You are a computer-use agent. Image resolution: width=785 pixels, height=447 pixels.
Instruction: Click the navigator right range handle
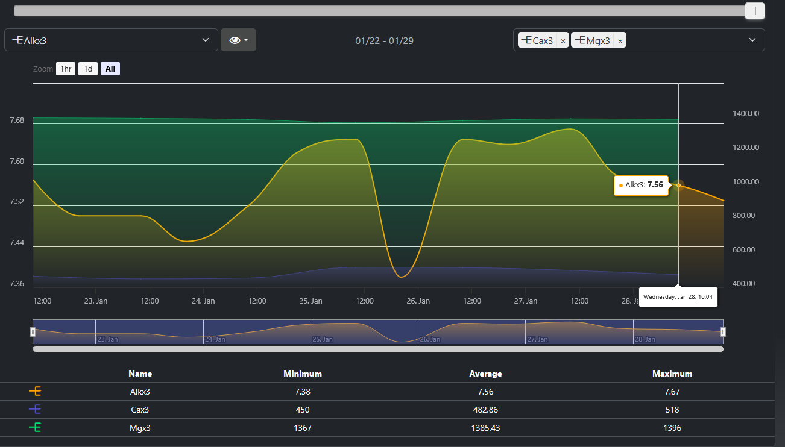[x=724, y=331]
